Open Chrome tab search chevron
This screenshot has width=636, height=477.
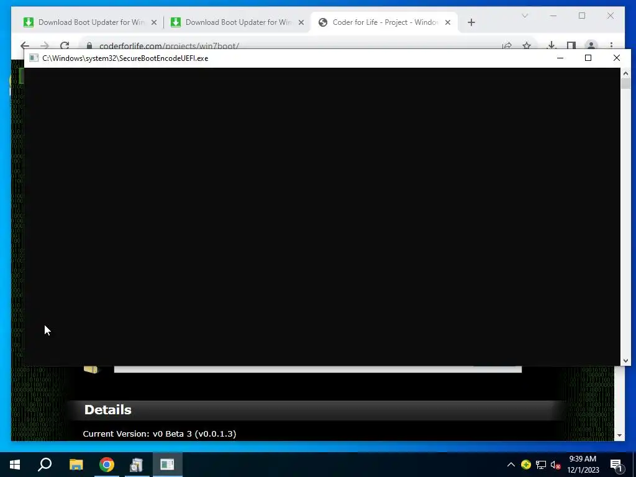(524, 16)
